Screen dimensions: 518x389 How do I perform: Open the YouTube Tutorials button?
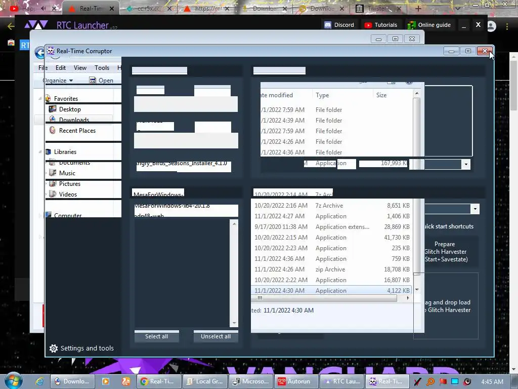tap(380, 25)
